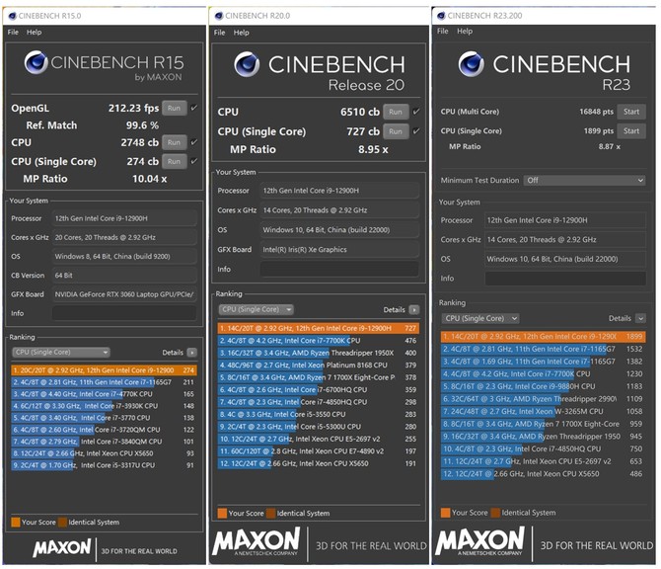
Task: Select the i7-7700K ranking entry in R20
Action: click(306, 340)
